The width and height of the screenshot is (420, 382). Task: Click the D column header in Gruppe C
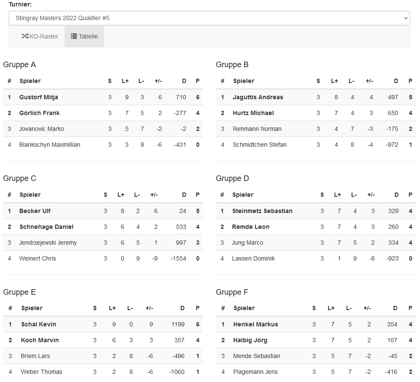click(x=184, y=195)
